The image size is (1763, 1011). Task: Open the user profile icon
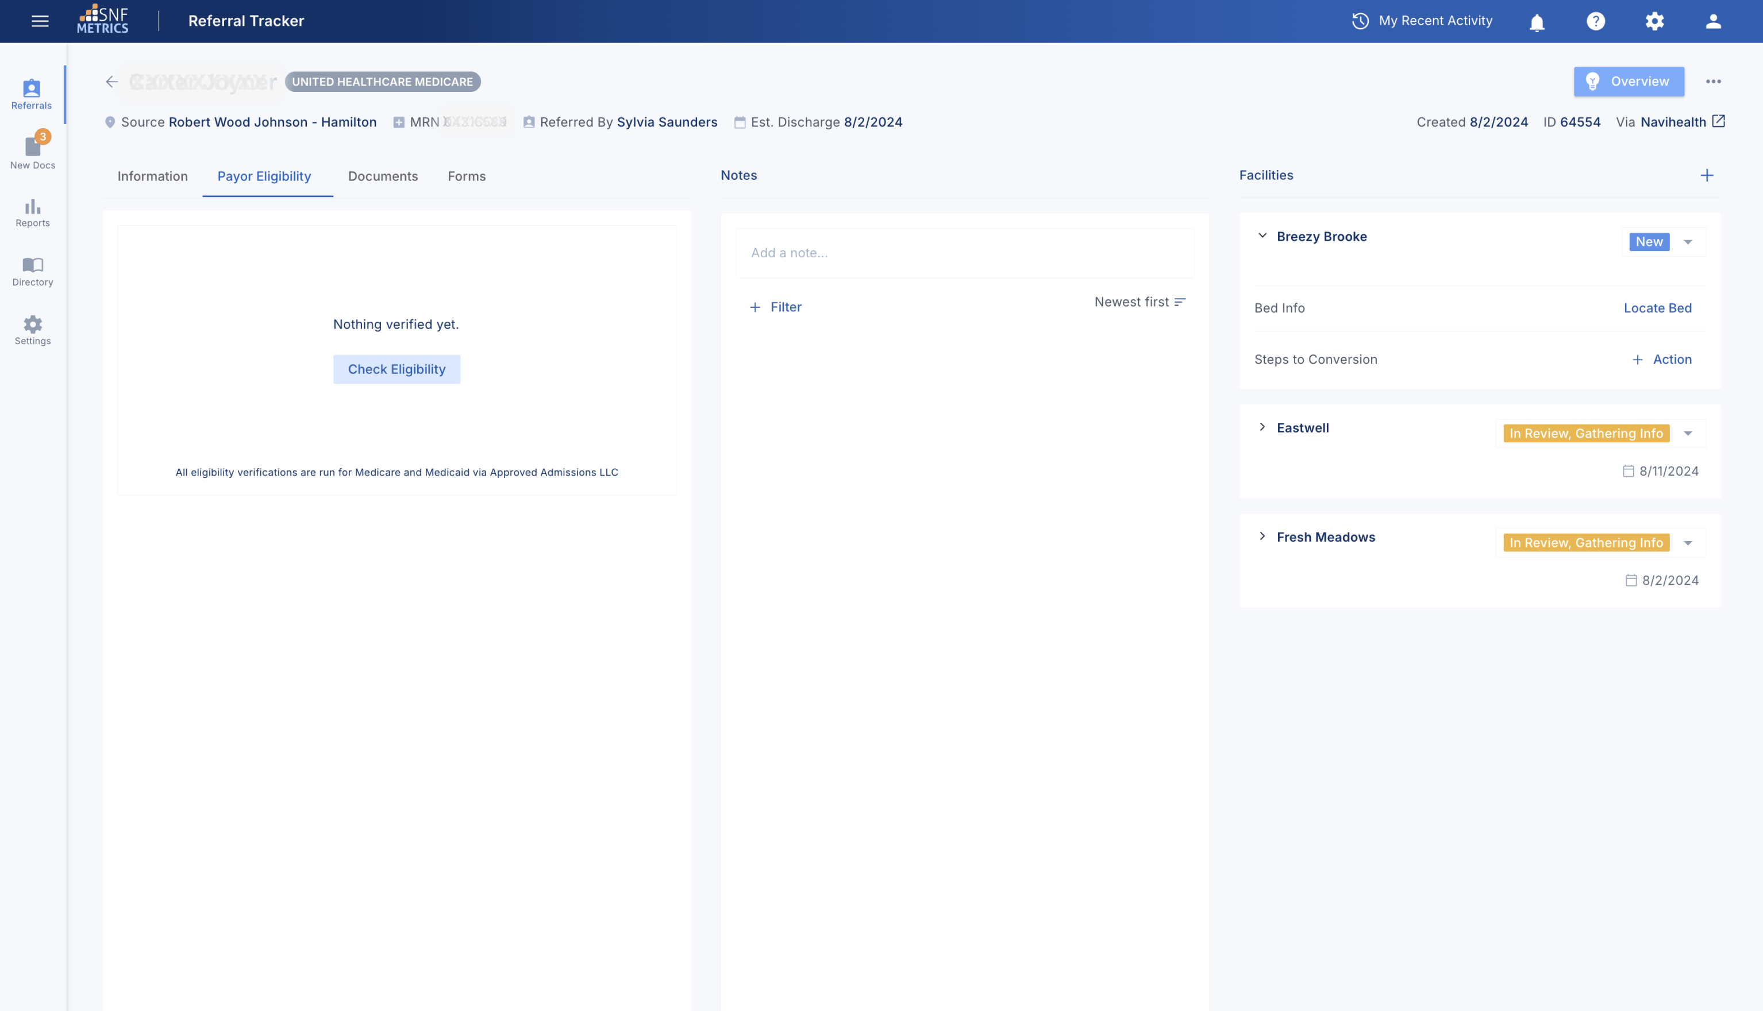1713,21
